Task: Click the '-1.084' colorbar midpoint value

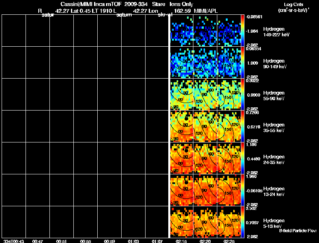Action: [252, 31]
